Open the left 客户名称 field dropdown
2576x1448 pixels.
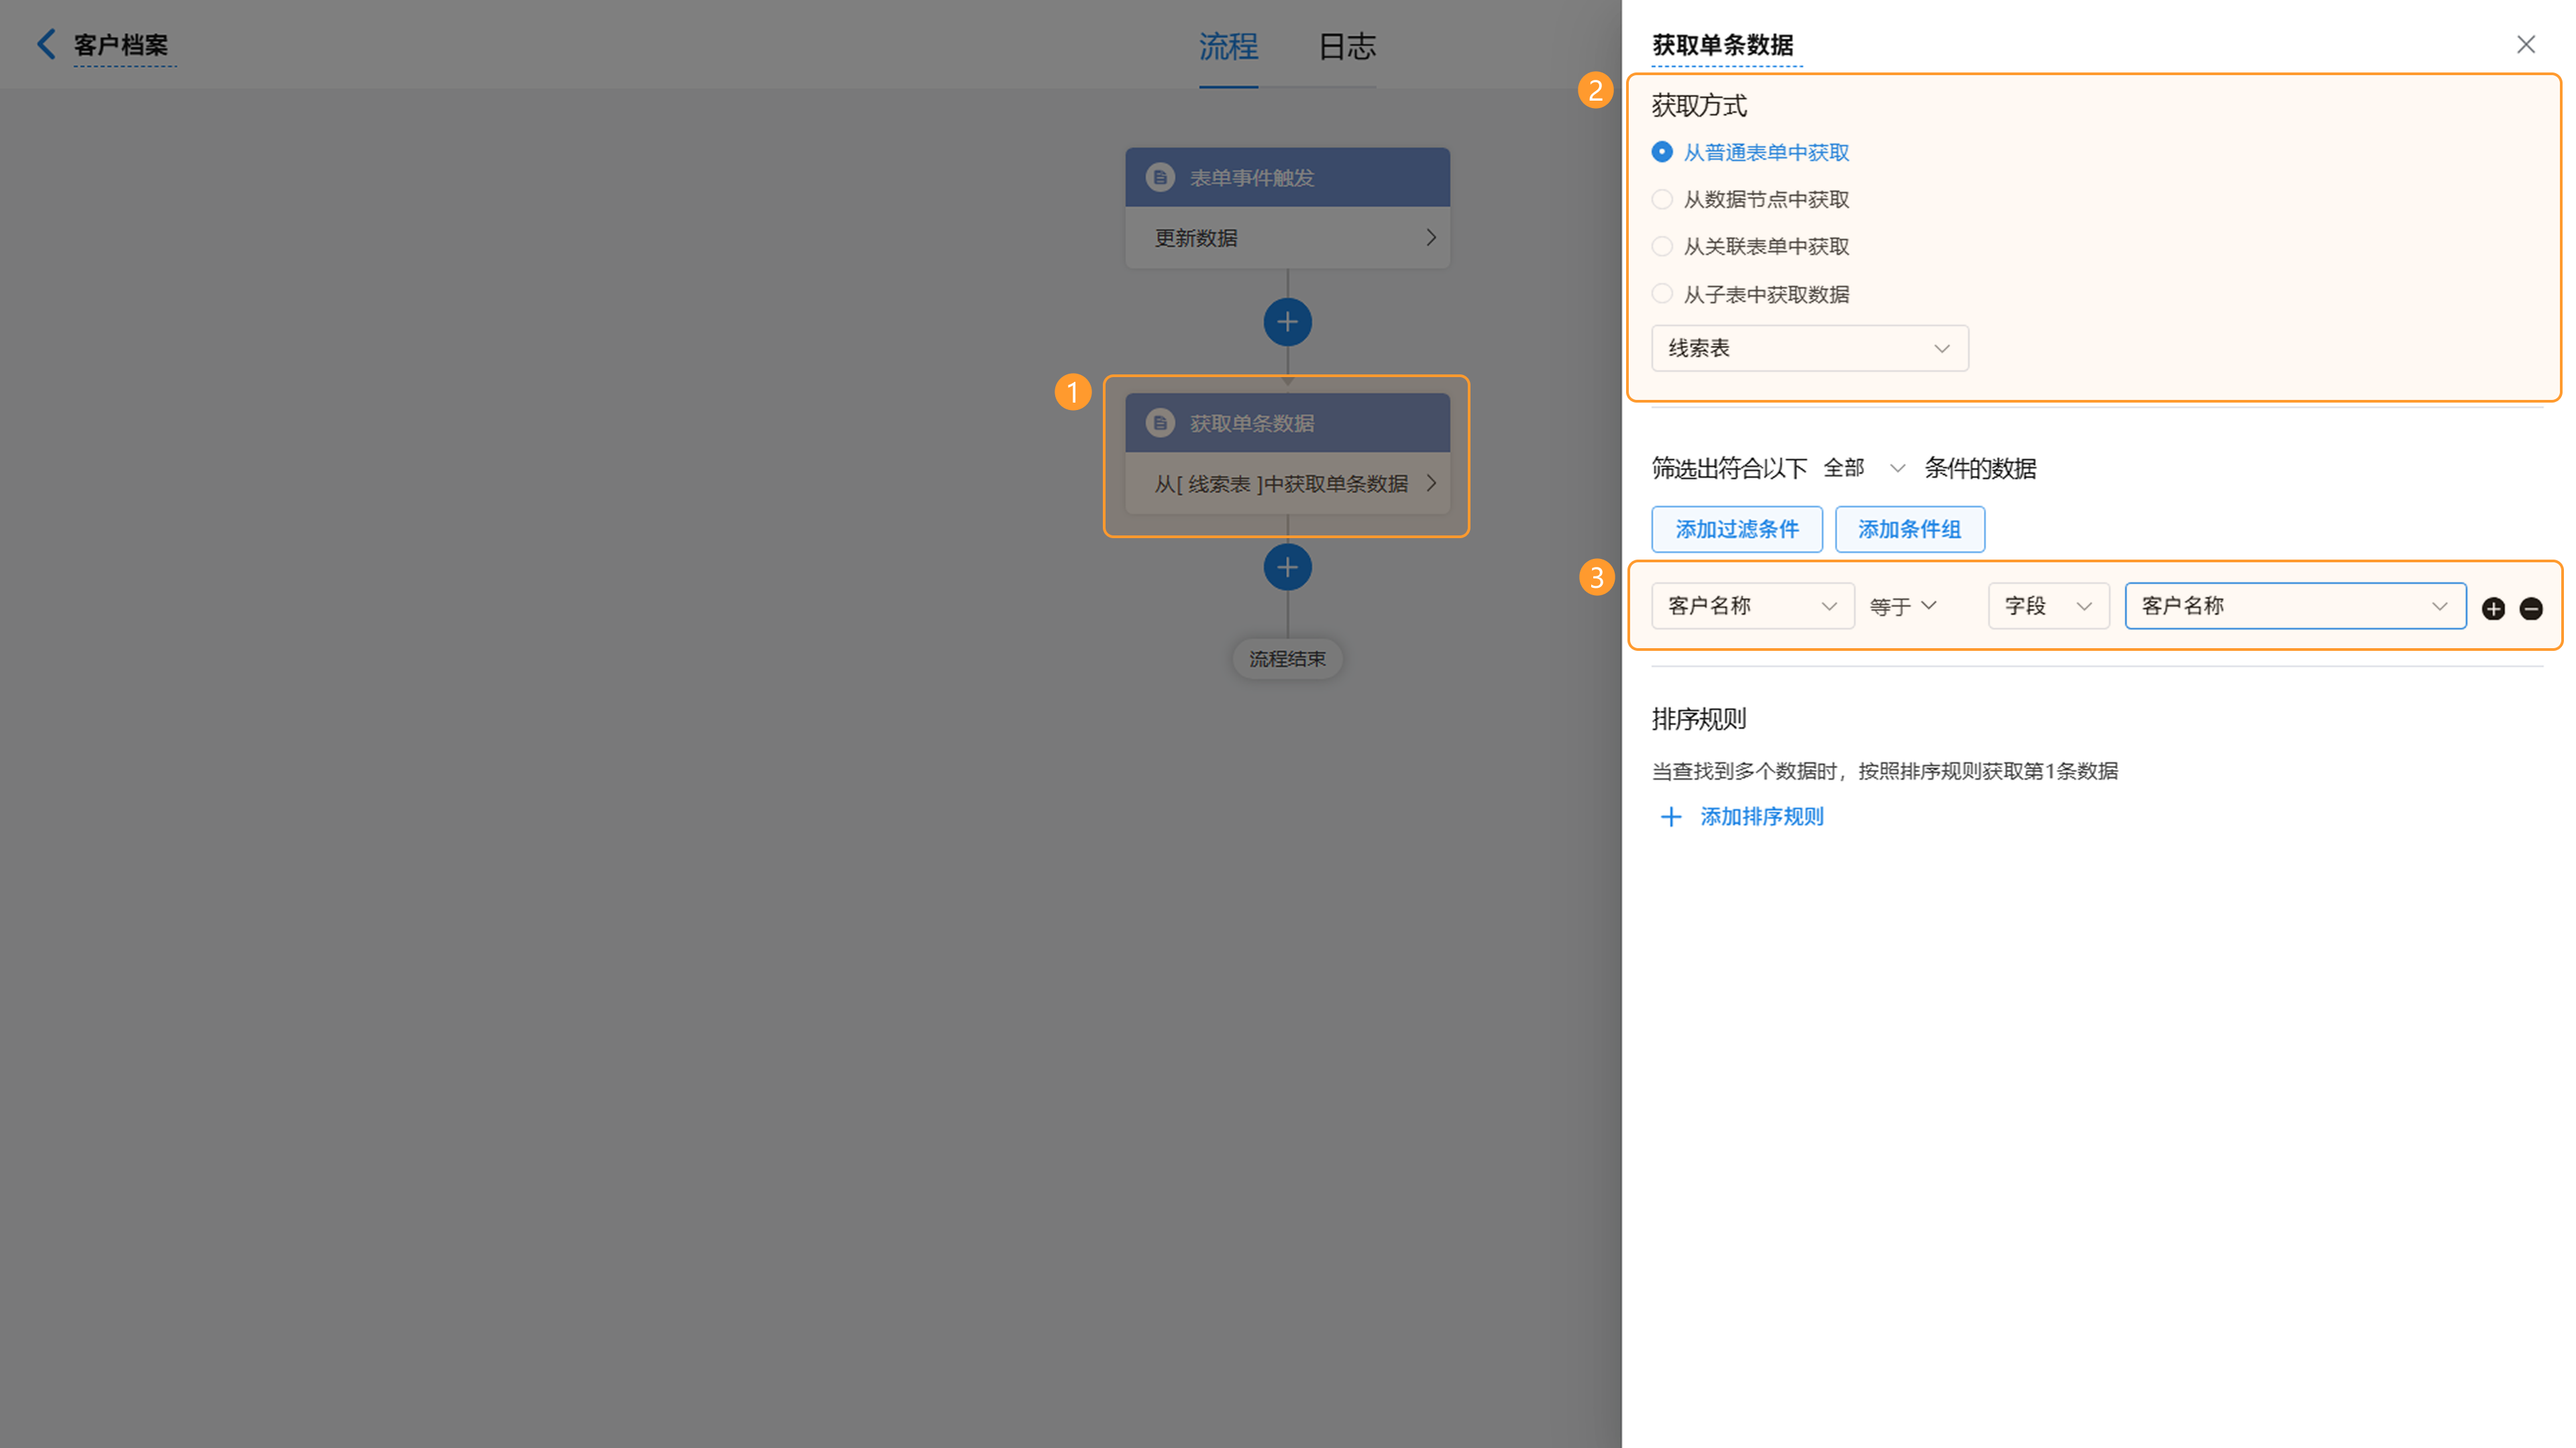[1753, 606]
